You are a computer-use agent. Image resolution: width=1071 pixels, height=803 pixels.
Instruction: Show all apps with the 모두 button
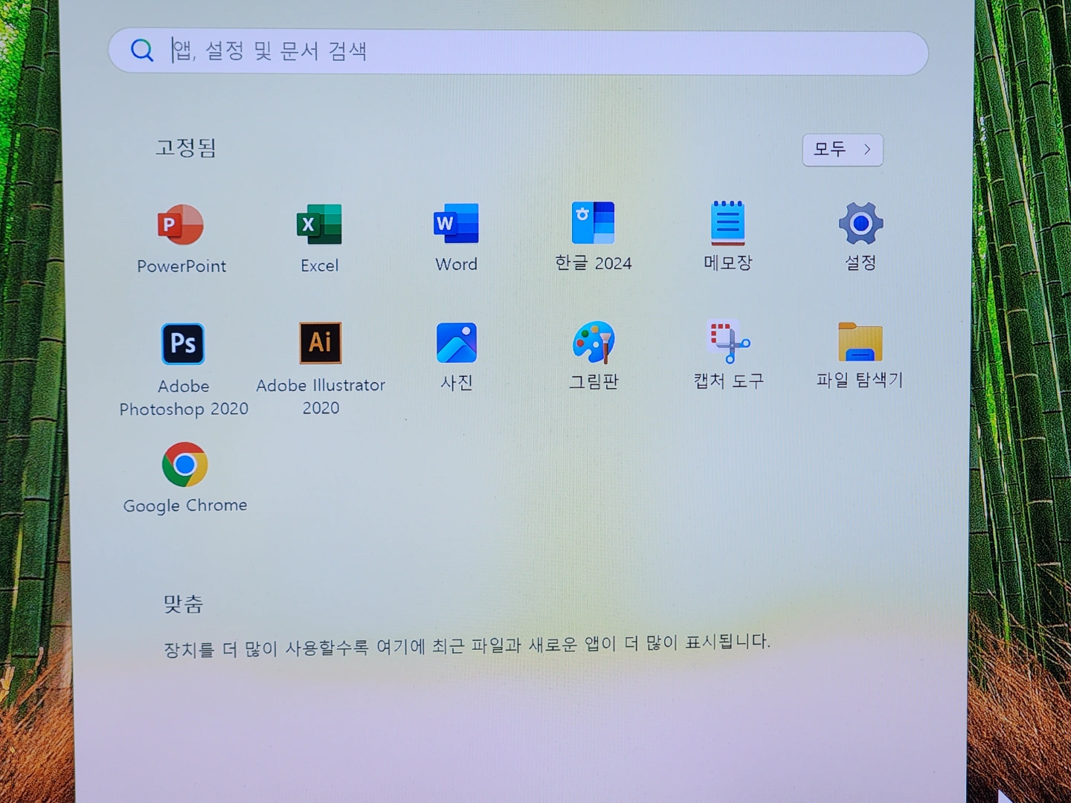[x=843, y=149]
